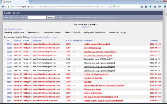Sort bug list by ID column header

(8, 41)
